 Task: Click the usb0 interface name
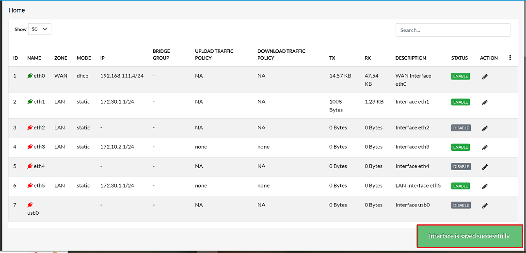(33, 213)
